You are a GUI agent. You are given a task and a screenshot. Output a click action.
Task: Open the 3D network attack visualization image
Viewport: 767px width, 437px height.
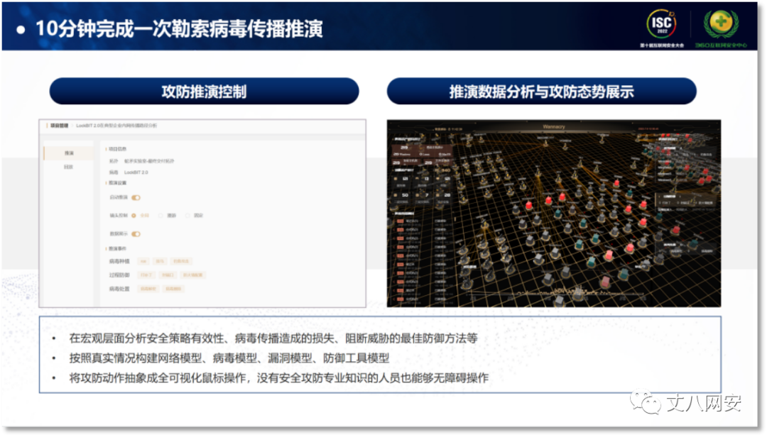[x=554, y=214]
